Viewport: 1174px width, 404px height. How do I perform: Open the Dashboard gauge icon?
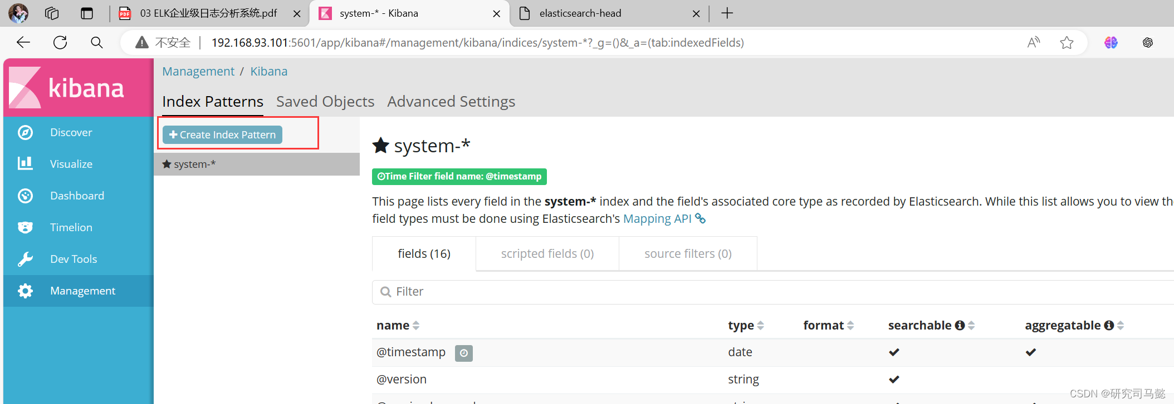[x=25, y=196]
